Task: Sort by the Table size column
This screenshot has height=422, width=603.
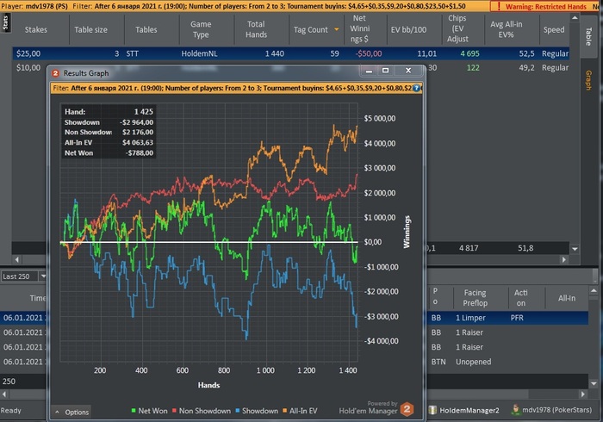Action: pyautogui.click(x=90, y=29)
